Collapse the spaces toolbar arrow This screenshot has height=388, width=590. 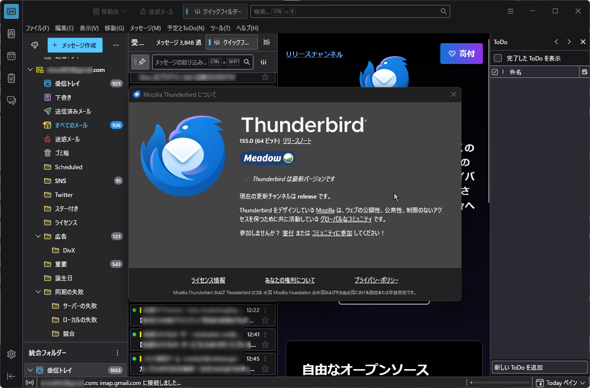point(11,376)
